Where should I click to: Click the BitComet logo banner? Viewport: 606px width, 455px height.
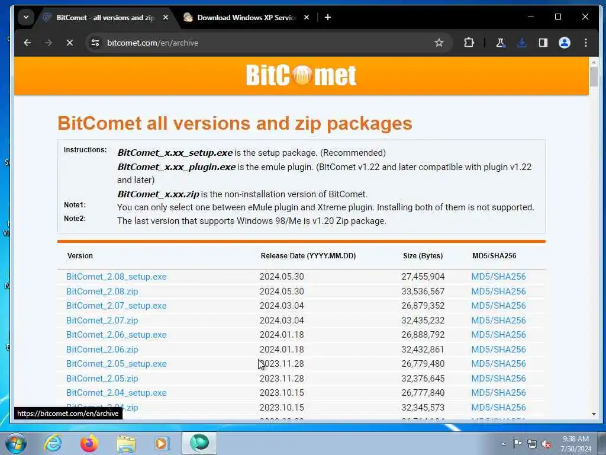[x=301, y=75]
